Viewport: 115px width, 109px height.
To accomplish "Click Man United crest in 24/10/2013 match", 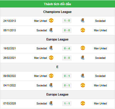I will point(51,21).
